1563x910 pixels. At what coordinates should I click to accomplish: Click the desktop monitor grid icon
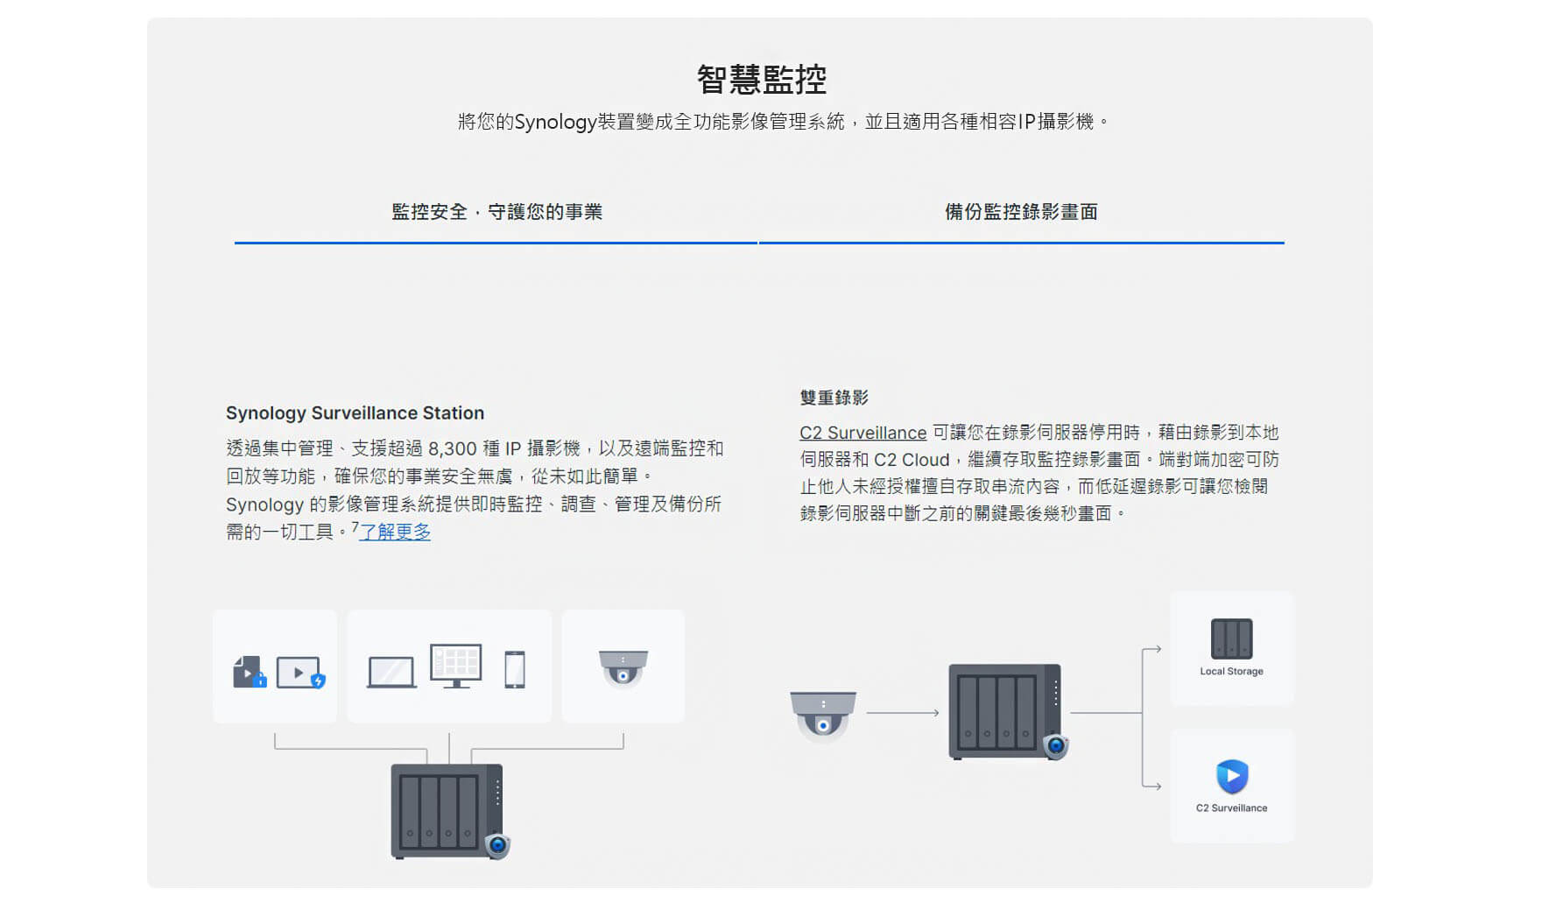pyautogui.click(x=456, y=667)
